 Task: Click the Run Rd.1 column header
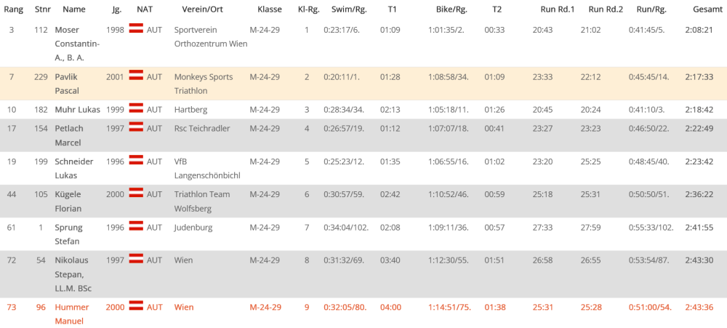point(558,9)
